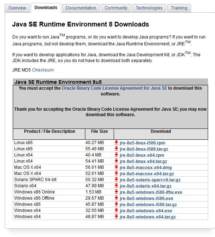Select the Solaris SPARC 64-bit row label
Viewport: 215px width, 237px height.
[35, 180]
